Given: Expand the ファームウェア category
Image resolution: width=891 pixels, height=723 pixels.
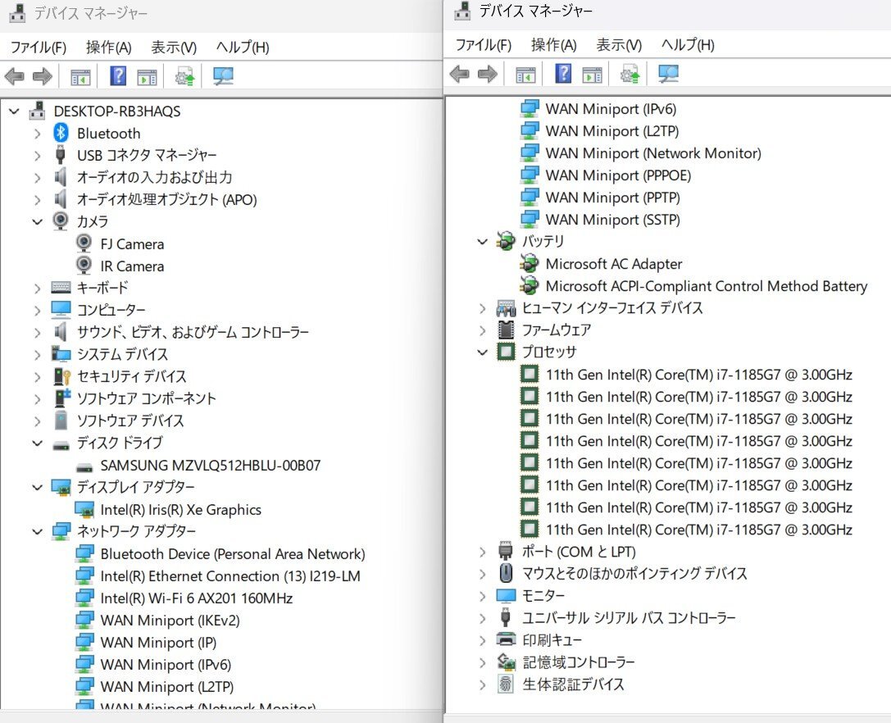Looking at the screenshot, I should (483, 330).
